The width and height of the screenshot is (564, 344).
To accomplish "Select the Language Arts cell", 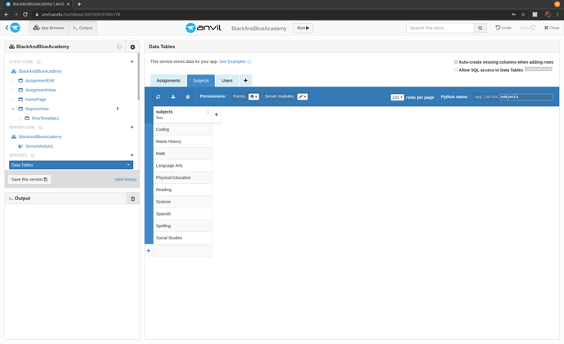I will click(x=183, y=165).
